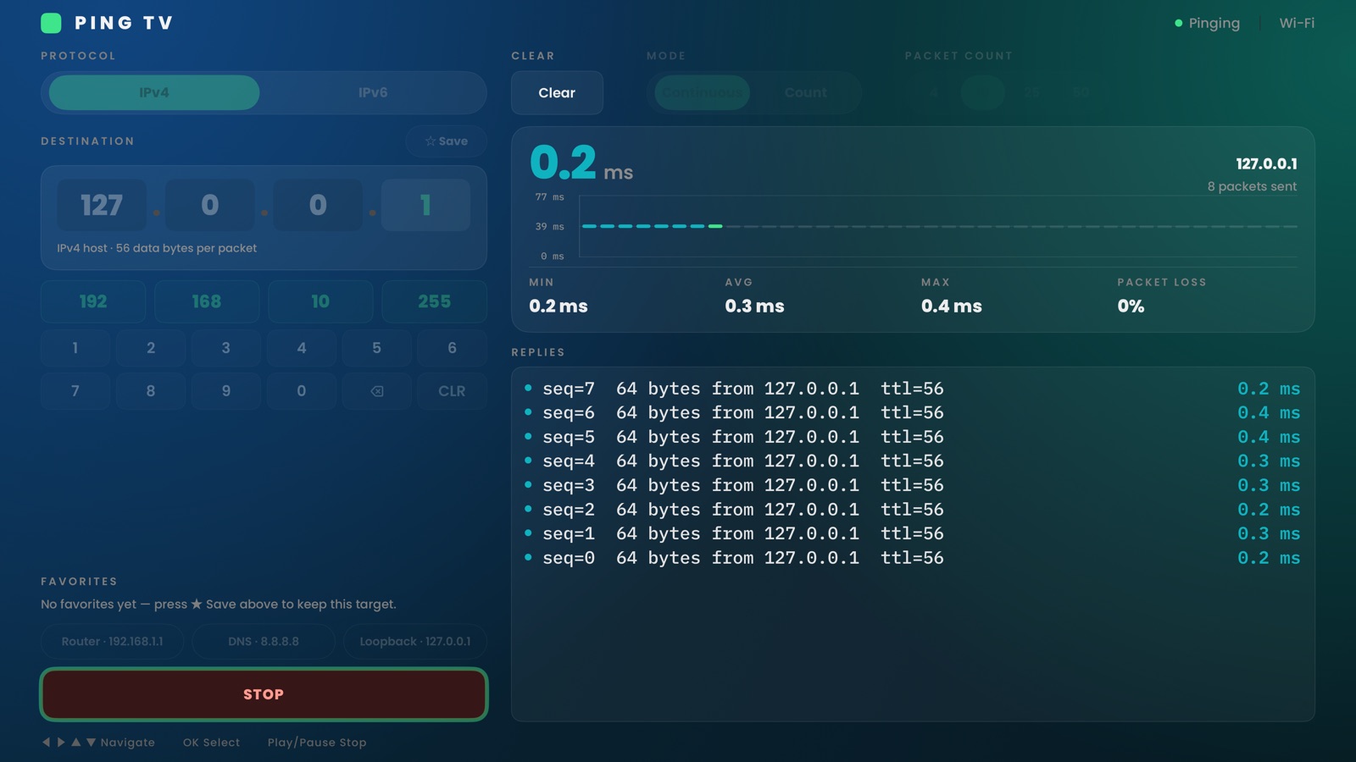Click the seq=7 reply row

pyautogui.click(x=913, y=389)
